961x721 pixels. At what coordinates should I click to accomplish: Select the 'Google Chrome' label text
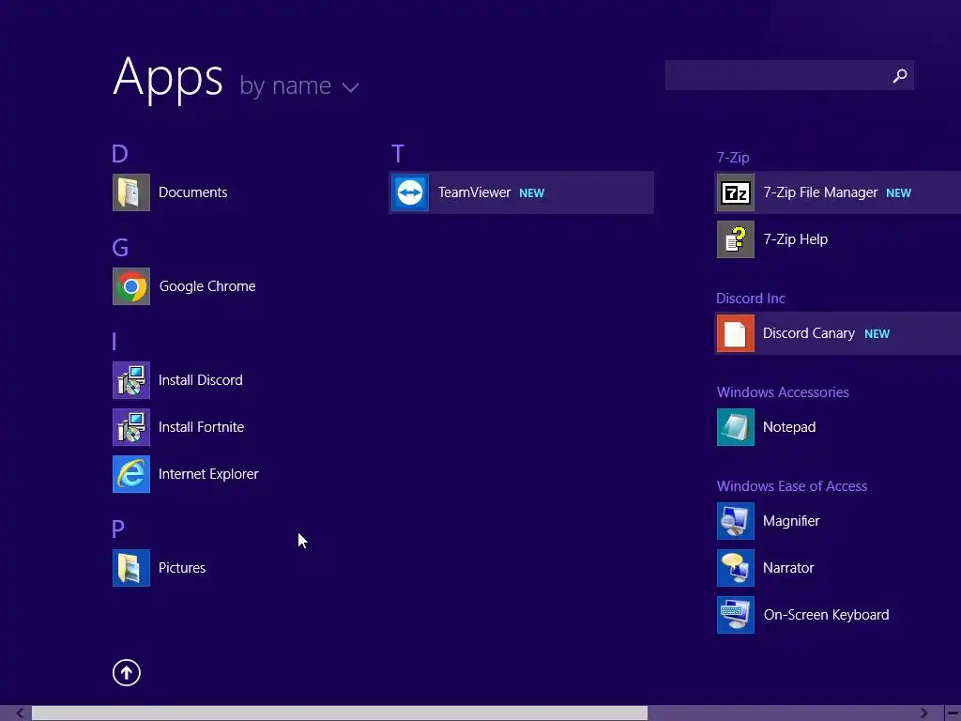click(207, 286)
